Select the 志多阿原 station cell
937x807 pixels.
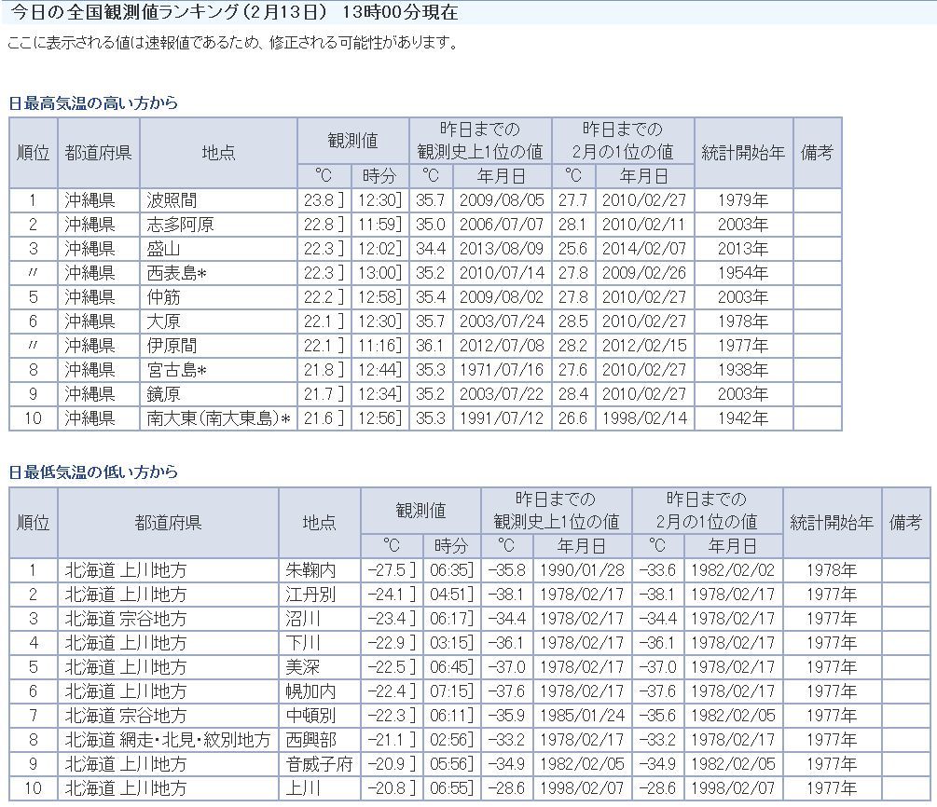(218, 225)
